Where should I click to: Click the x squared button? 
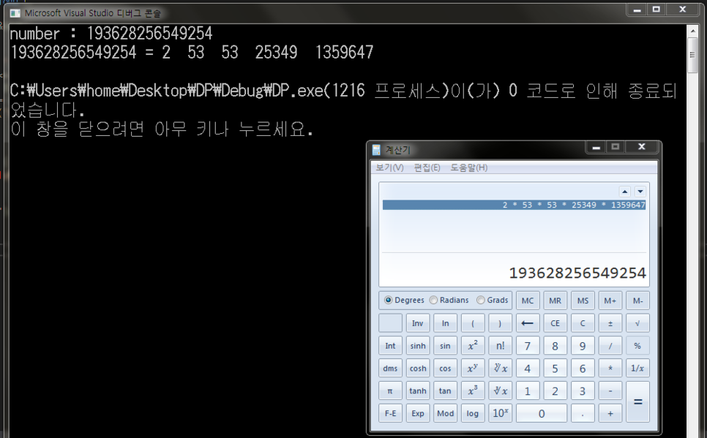[x=473, y=346]
